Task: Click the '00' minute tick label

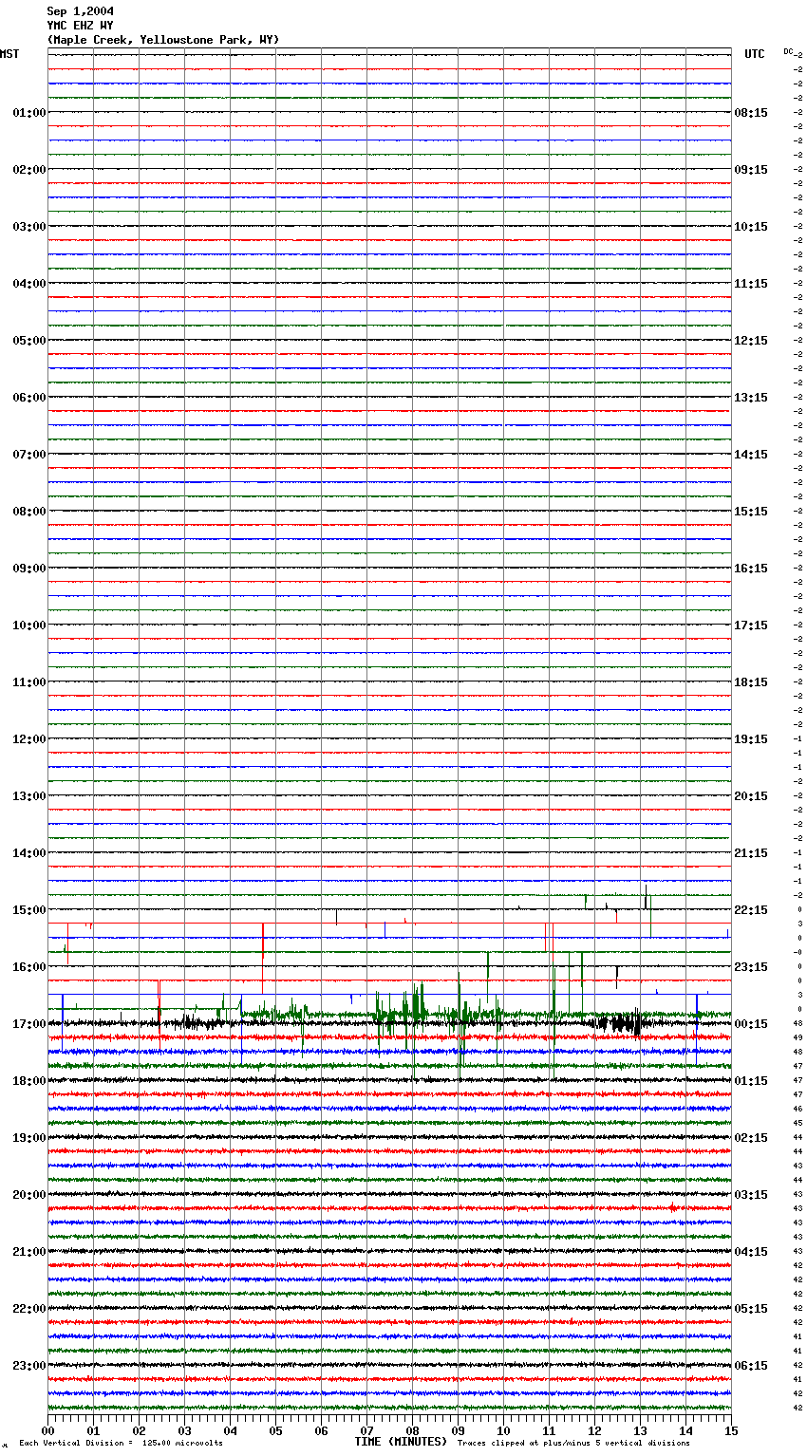Action: (48, 1430)
